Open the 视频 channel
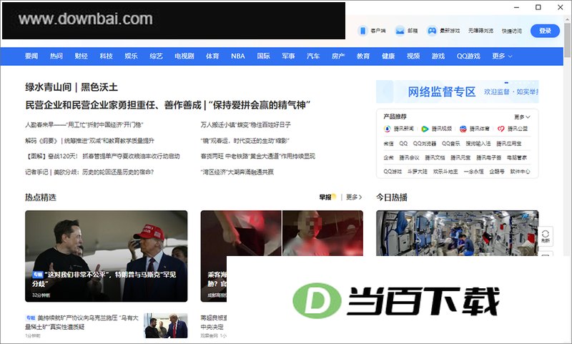This screenshot has height=344, width=572. (413, 56)
